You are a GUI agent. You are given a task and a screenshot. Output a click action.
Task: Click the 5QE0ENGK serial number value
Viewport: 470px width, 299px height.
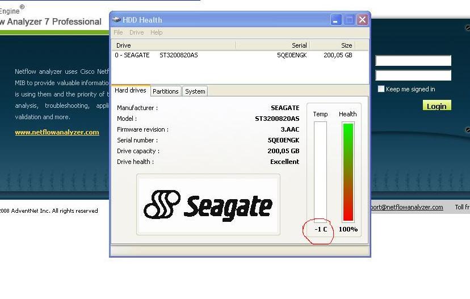[x=283, y=140]
